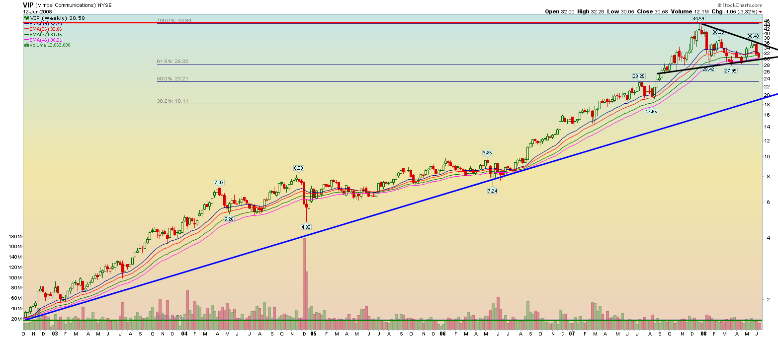Click the 14 price axis label
This screenshot has width=778, height=338.
pos(767,126)
